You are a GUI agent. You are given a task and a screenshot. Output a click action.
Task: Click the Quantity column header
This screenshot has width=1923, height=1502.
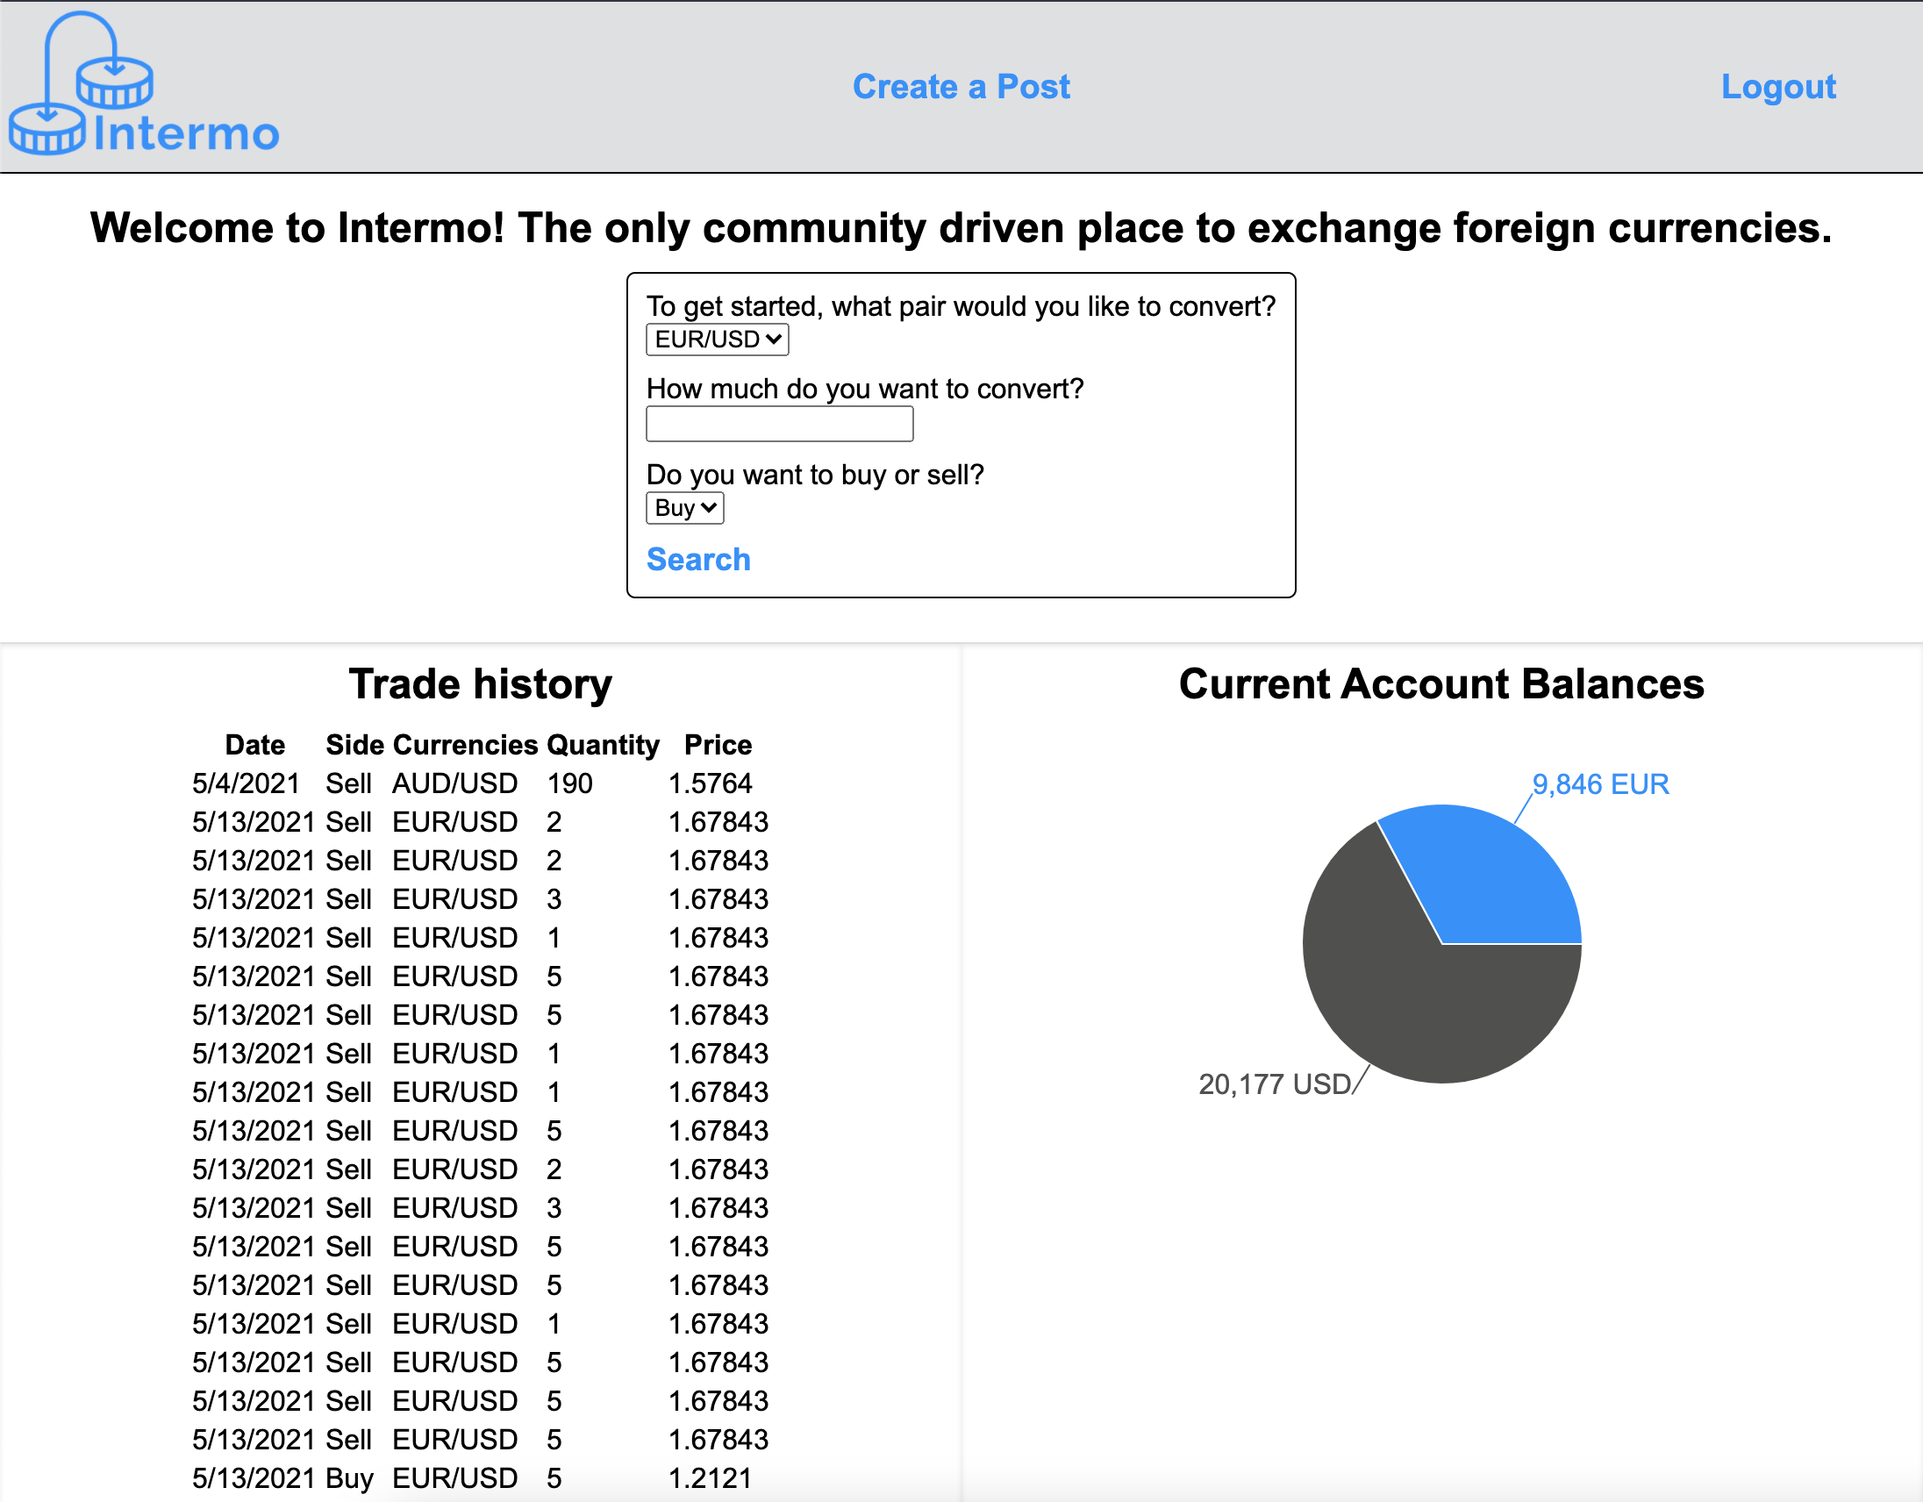coord(603,745)
